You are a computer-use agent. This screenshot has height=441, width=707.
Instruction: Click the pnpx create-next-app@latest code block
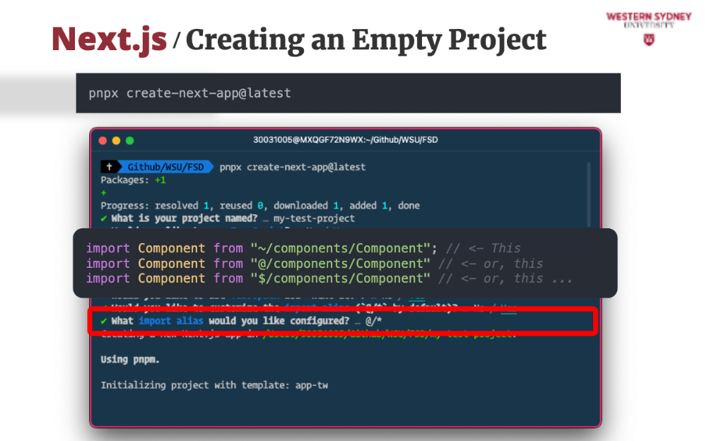coord(348,93)
